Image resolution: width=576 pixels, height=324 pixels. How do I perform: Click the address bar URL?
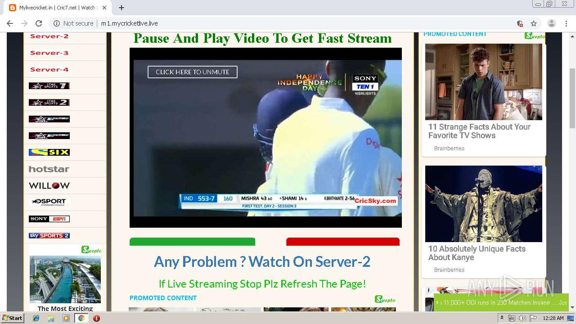129,23
